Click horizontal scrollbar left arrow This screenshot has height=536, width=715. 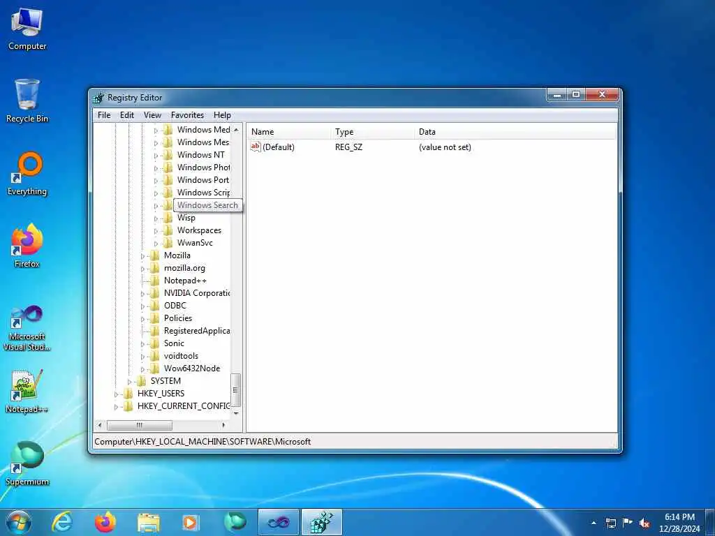pyautogui.click(x=100, y=425)
